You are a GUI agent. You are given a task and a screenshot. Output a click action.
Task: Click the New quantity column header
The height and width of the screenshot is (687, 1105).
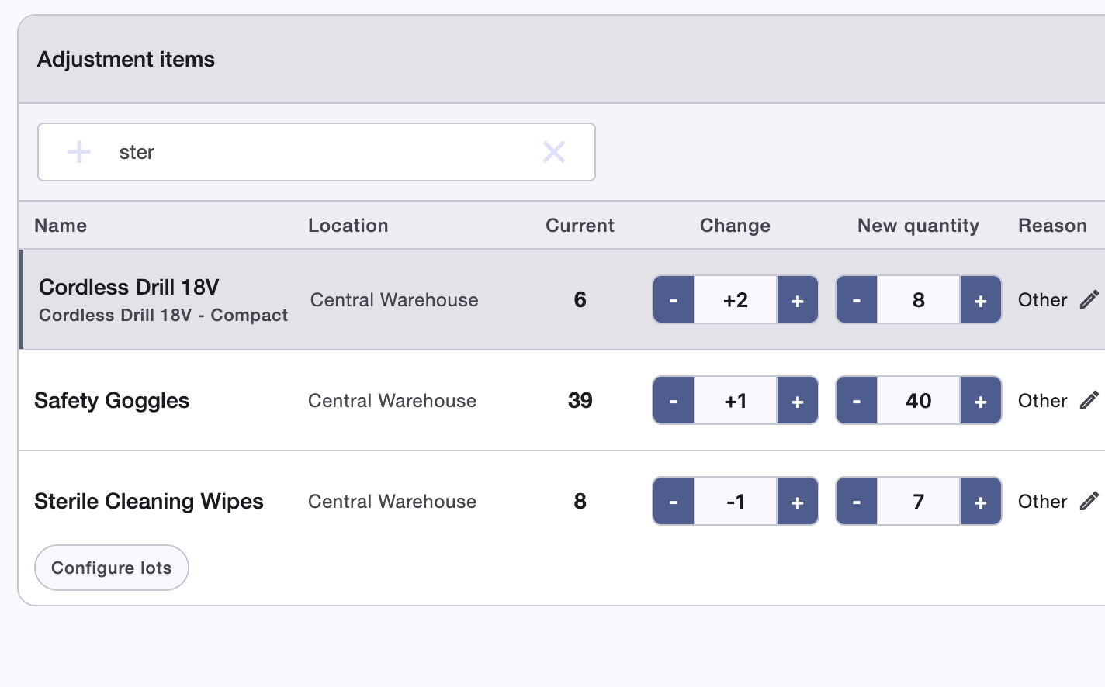coord(918,226)
